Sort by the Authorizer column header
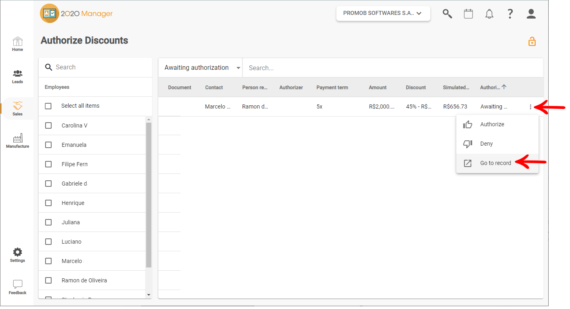 pos(291,88)
